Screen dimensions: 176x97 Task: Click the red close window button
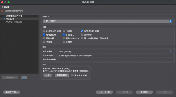click(x=2, y=2)
